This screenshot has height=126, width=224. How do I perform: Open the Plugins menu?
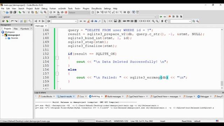click(86, 8)
